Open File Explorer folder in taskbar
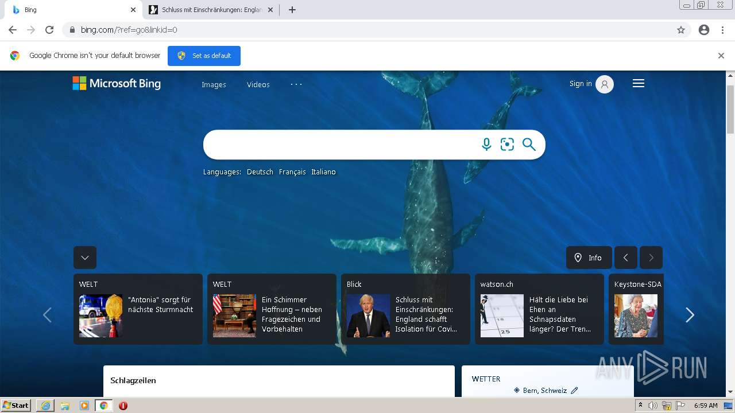Image resolution: width=735 pixels, height=413 pixels. click(x=65, y=406)
